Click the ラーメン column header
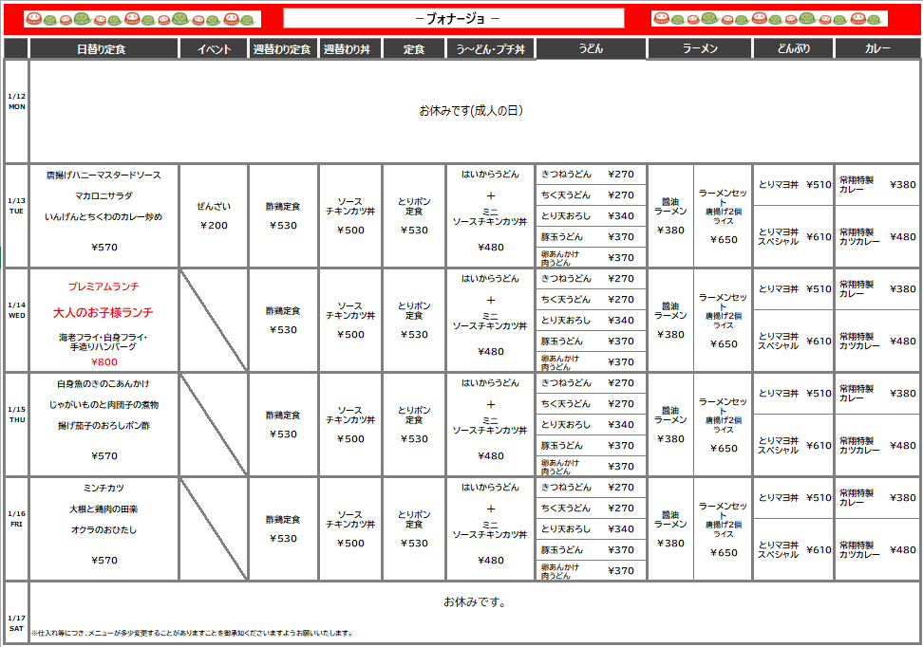Screen dimensions: 923x647 click(700, 49)
